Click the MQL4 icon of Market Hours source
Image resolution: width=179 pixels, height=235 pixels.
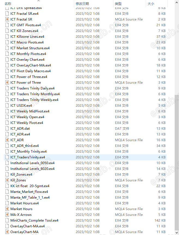7,209
